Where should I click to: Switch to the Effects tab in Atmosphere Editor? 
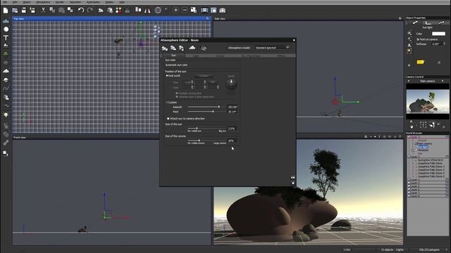coord(281,56)
